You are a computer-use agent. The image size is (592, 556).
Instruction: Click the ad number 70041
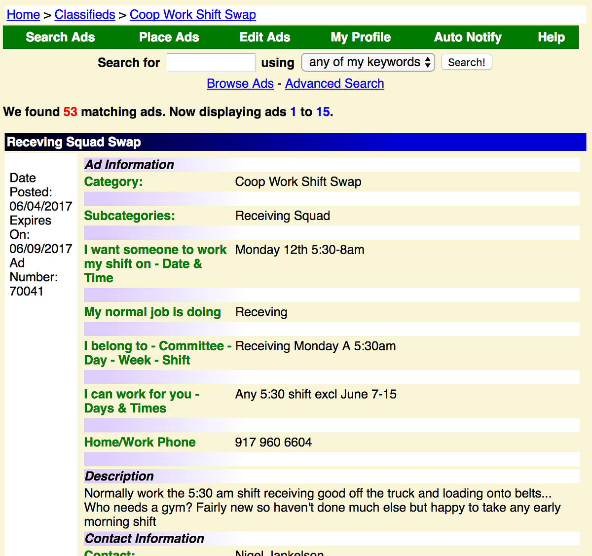pyautogui.click(x=27, y=291)
